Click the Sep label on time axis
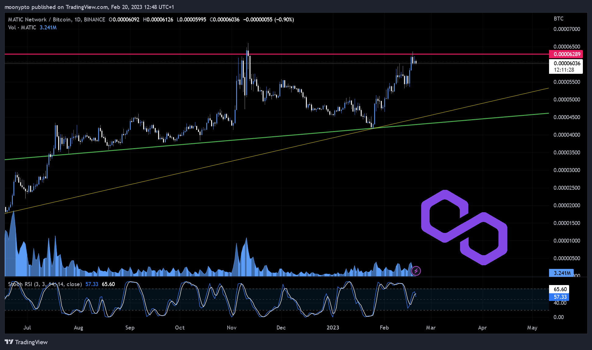 click(130, 327)
